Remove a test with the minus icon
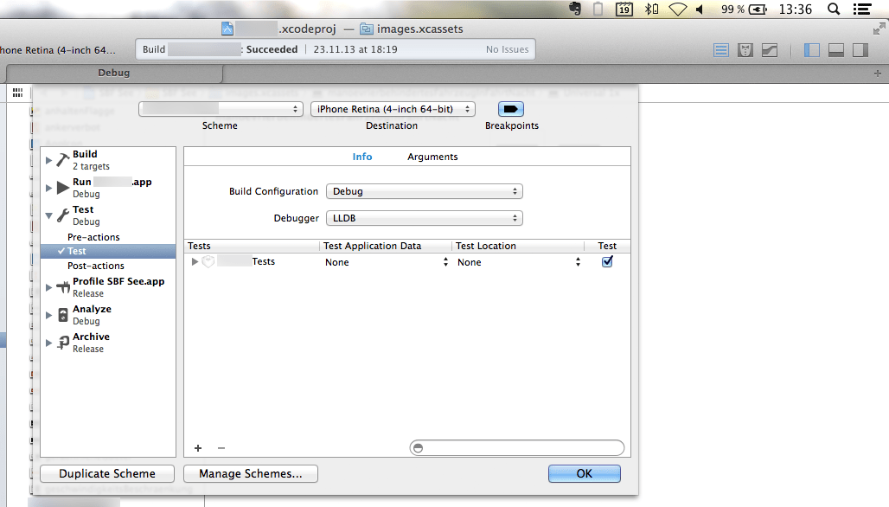Screen dimensions: 889x507 [x=220, y=447]
